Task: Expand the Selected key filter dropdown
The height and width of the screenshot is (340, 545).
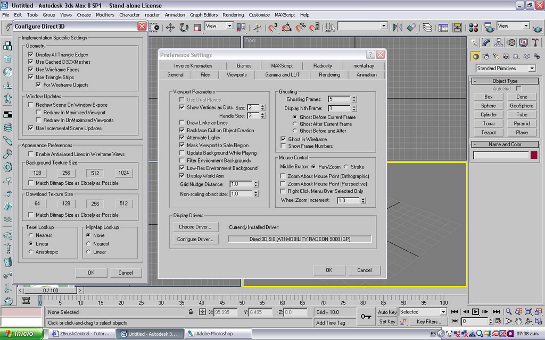Action: (x=443, y=312)
